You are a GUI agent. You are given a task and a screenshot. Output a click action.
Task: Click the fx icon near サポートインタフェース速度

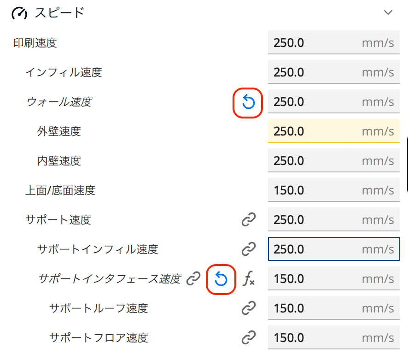point(249,279)
